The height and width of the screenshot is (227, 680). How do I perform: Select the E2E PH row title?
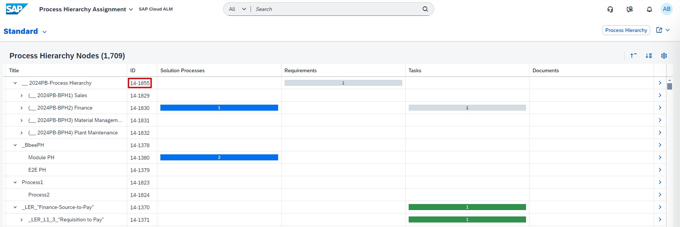click(x=37, y=170)
